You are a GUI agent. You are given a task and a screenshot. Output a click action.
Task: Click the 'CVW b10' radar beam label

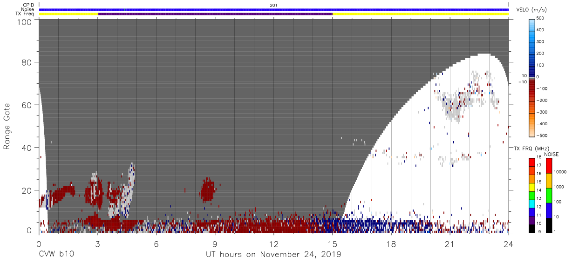click(x=56, y=255)
